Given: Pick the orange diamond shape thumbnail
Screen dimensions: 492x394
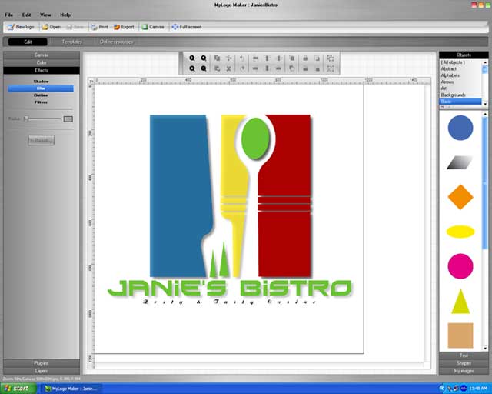Looking at the screenshot, I should tap(460, 197).
